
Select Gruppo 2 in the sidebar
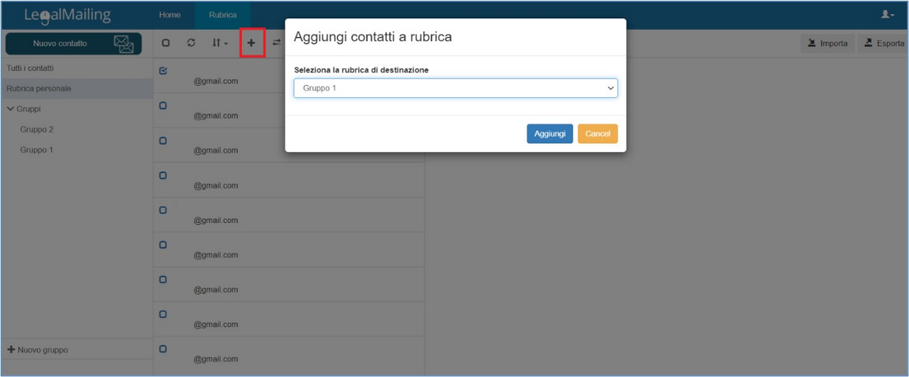click(x=37, y=130)
